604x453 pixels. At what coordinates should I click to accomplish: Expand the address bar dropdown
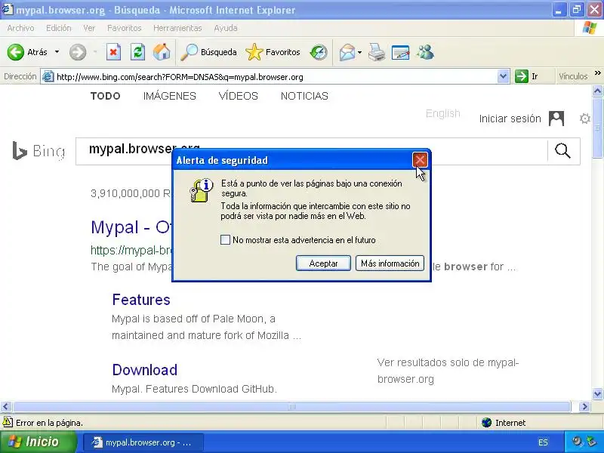tap(503, 76)
